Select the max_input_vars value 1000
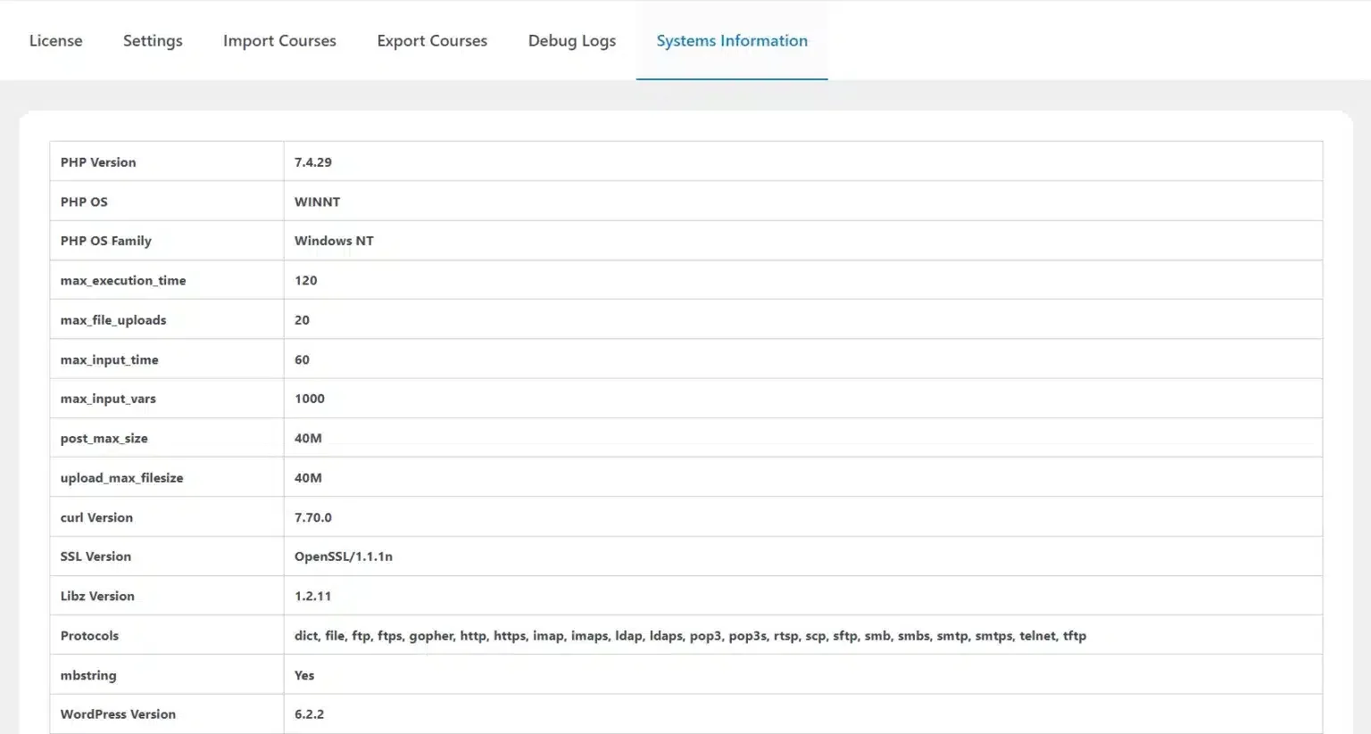Screen dimensions: 1371x734 [309, 398]
